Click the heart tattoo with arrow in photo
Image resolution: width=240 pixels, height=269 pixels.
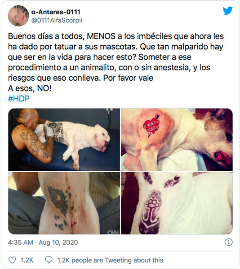click(x=151, y=126)
